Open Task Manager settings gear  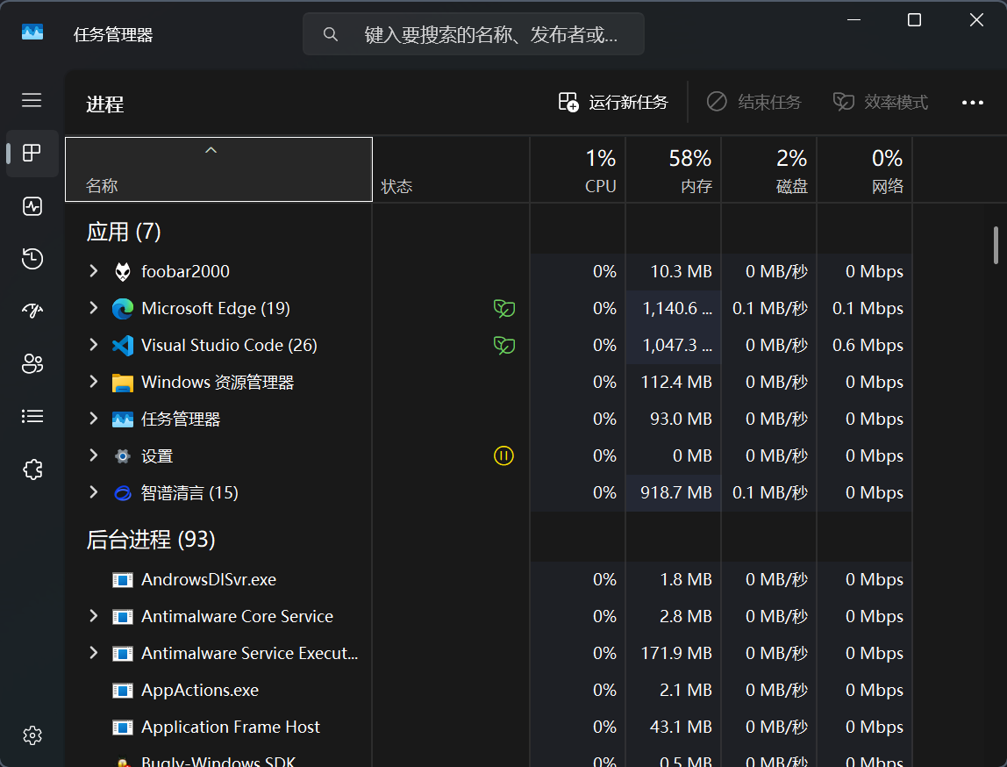pyautogui.click(x=32, y=735)
